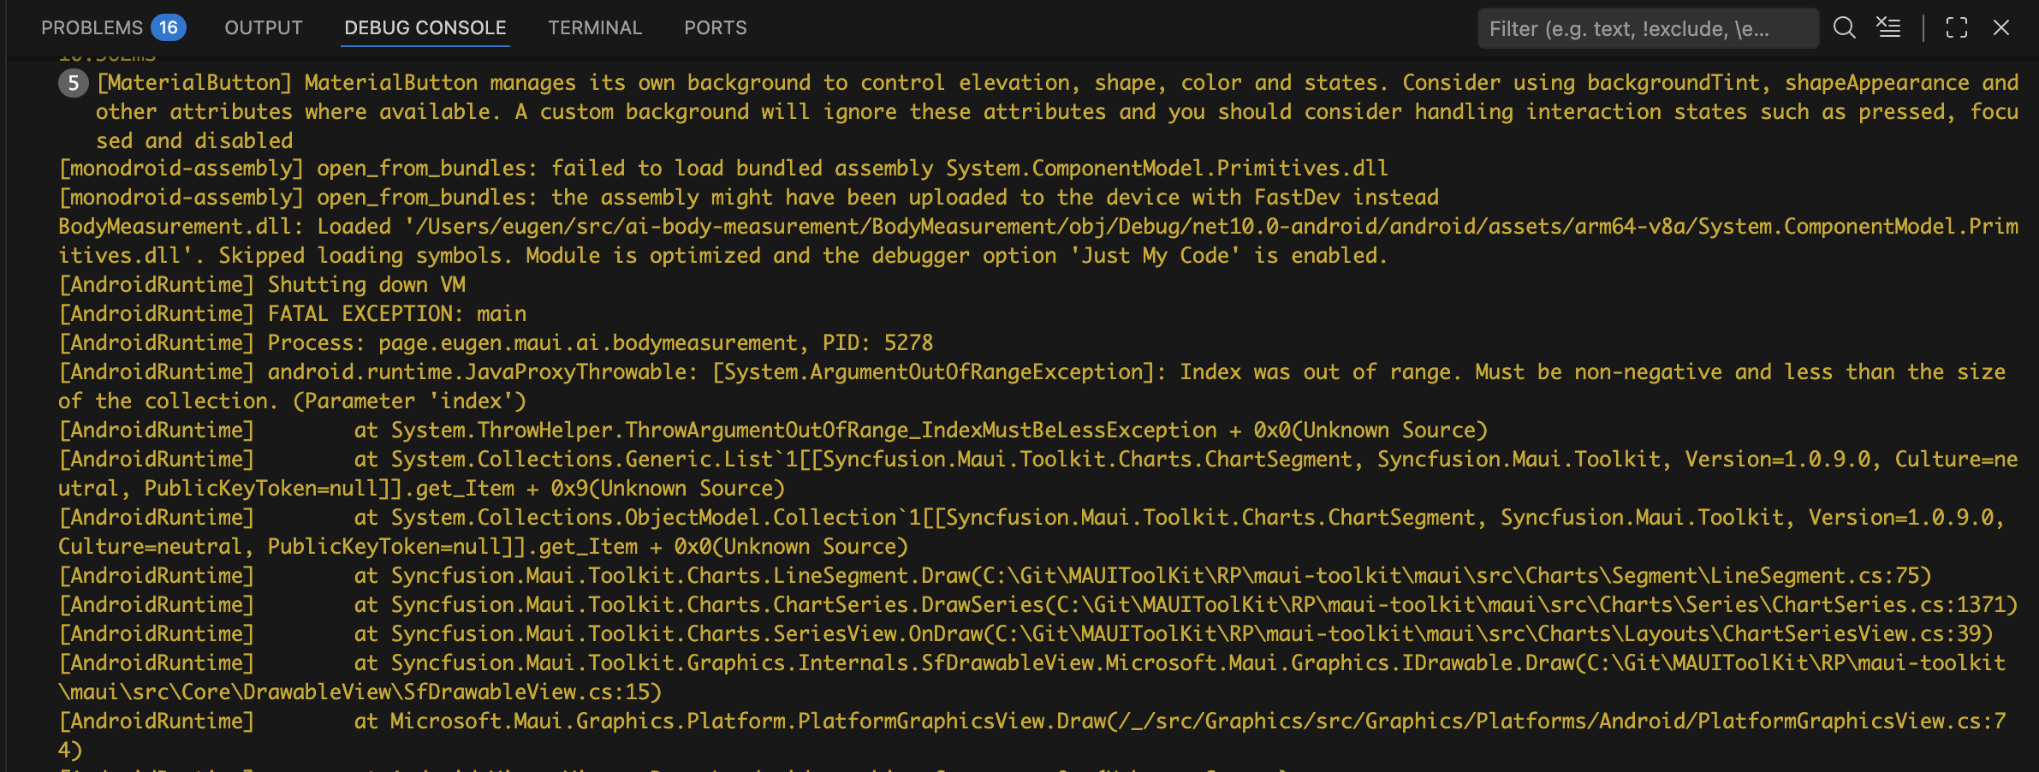Clear the debug console output
2039x772 pixels.
click(1888, 27)
